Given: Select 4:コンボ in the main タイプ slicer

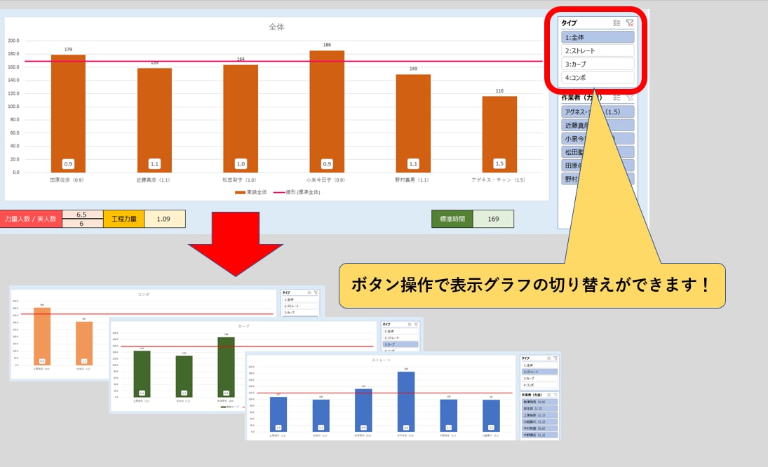Looking at the screenshot, I should pos(598,77).
